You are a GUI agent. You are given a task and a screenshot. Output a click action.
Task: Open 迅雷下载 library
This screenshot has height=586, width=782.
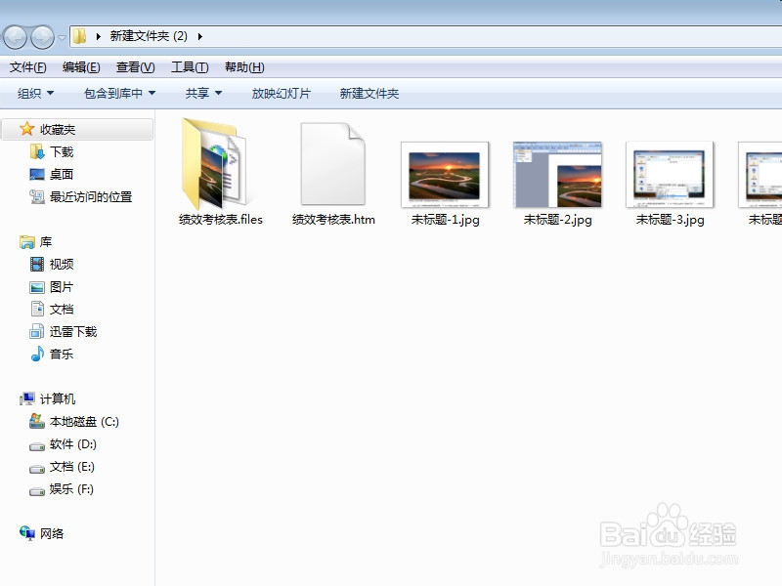pyautogui.click(x=73, y=332)
